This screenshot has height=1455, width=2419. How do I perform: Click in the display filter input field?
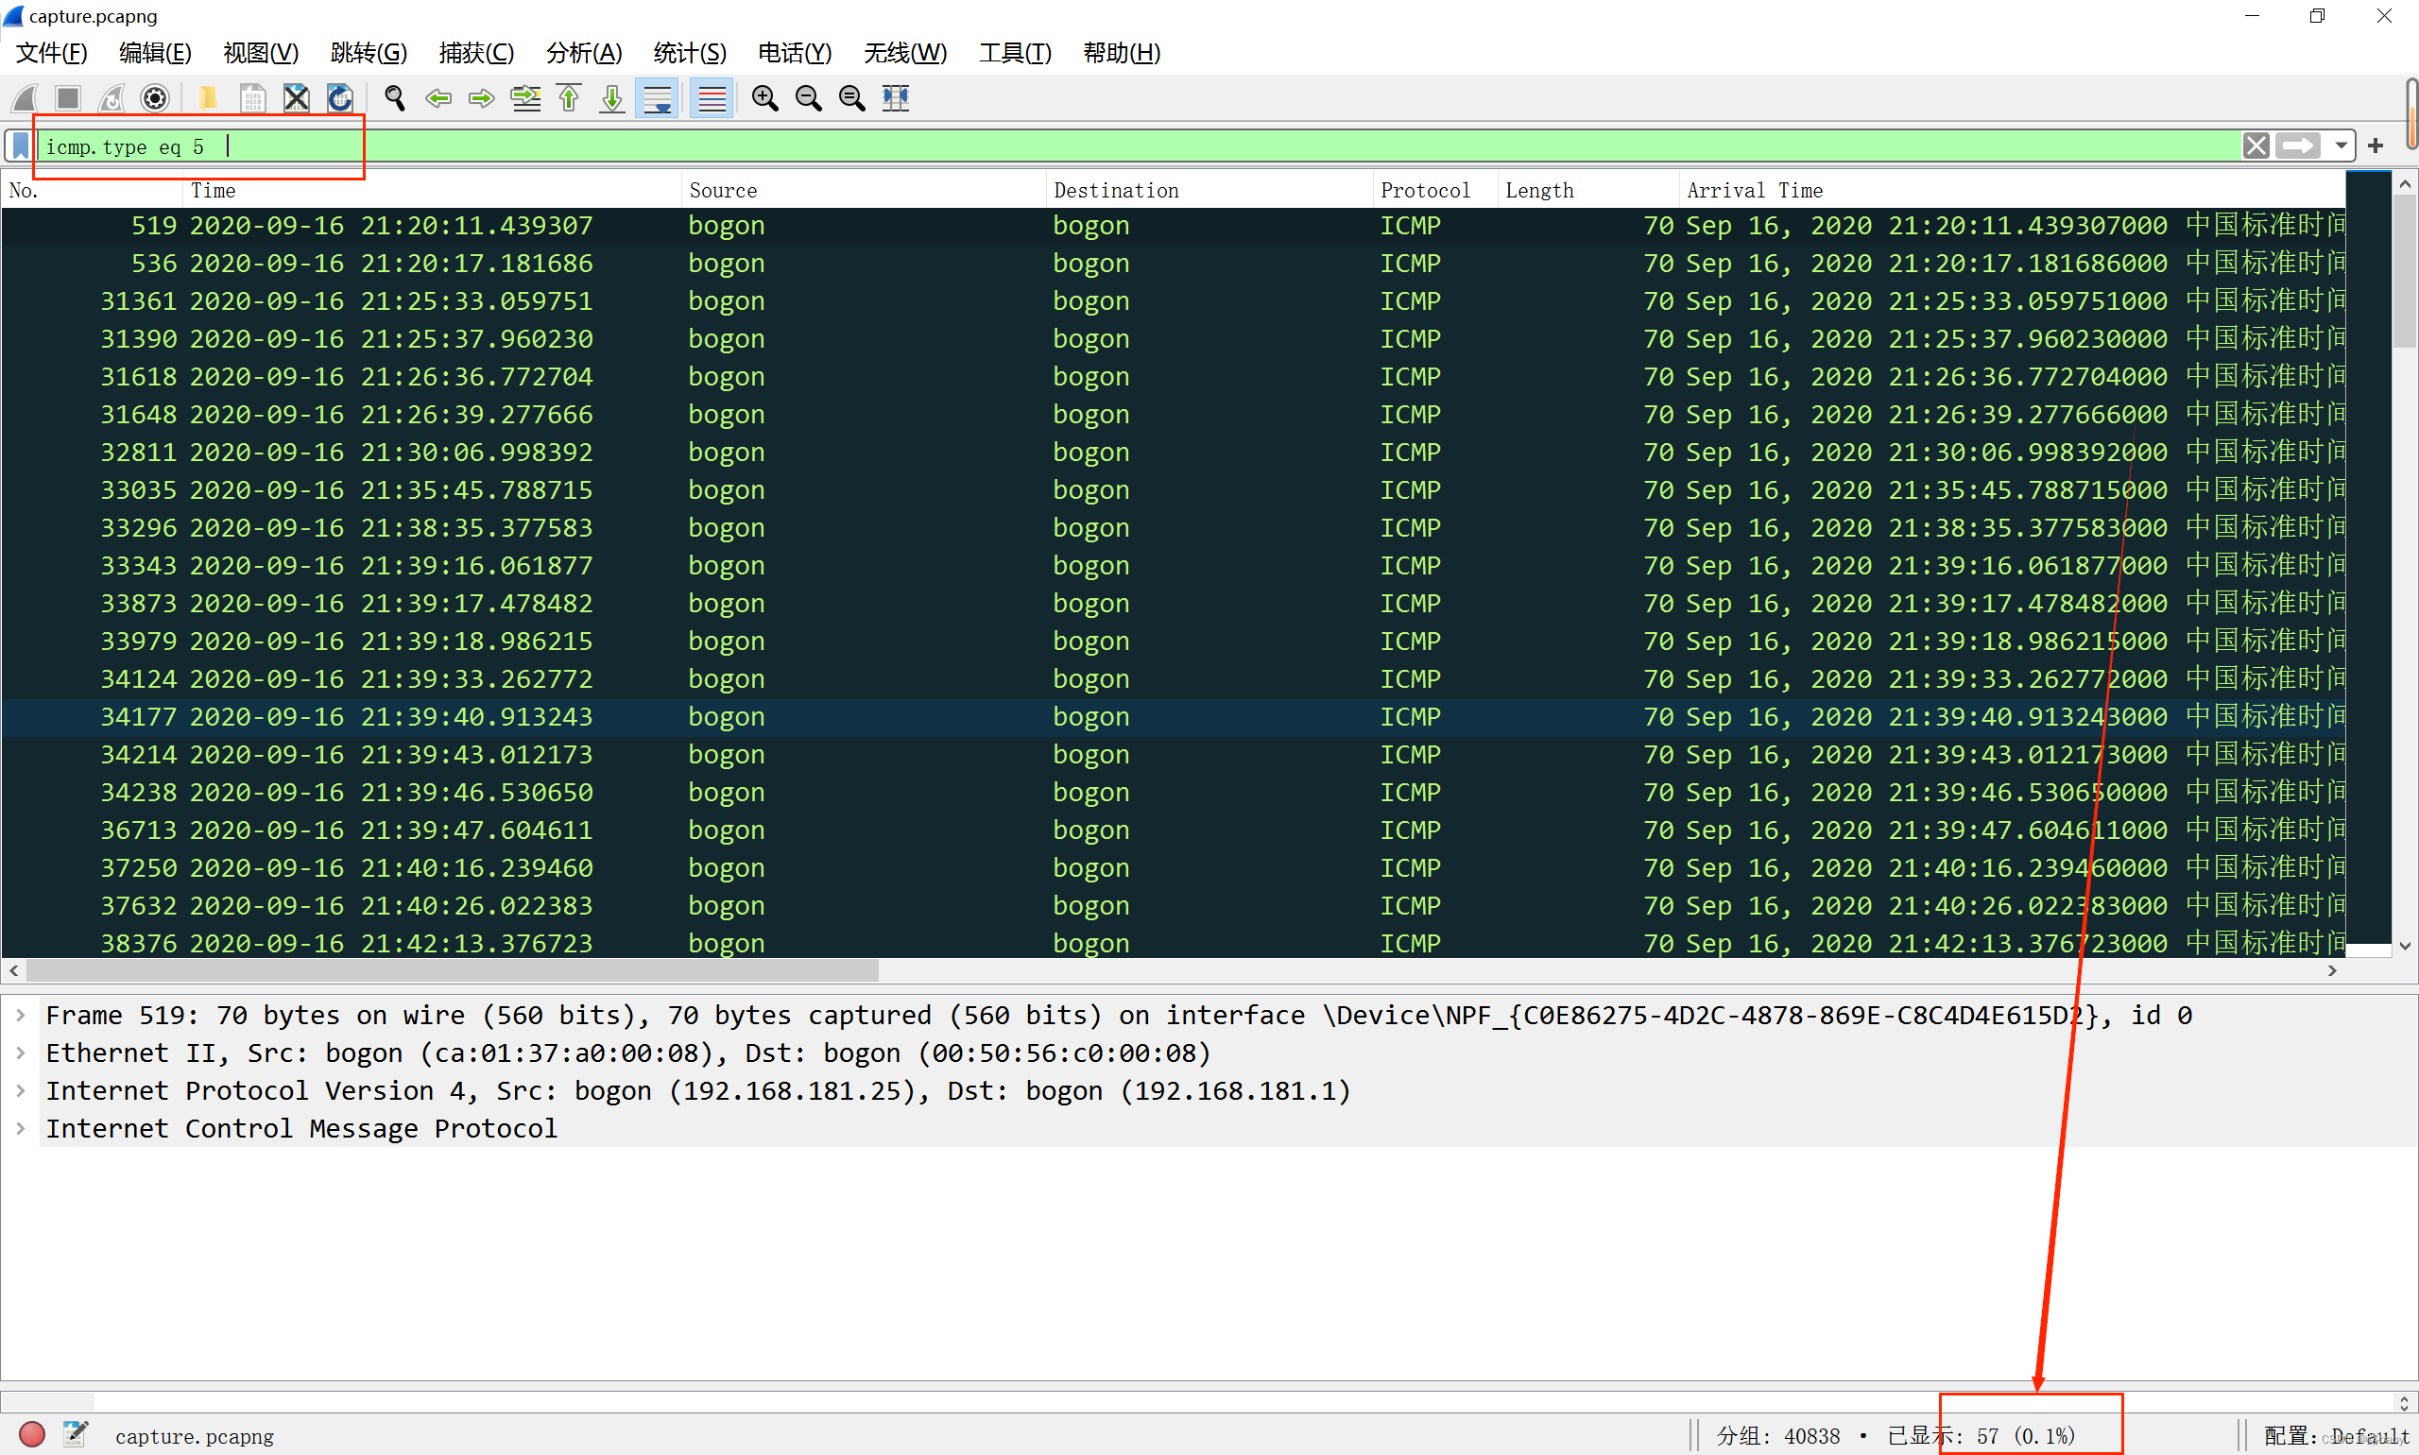click(x=1176, y=146)
